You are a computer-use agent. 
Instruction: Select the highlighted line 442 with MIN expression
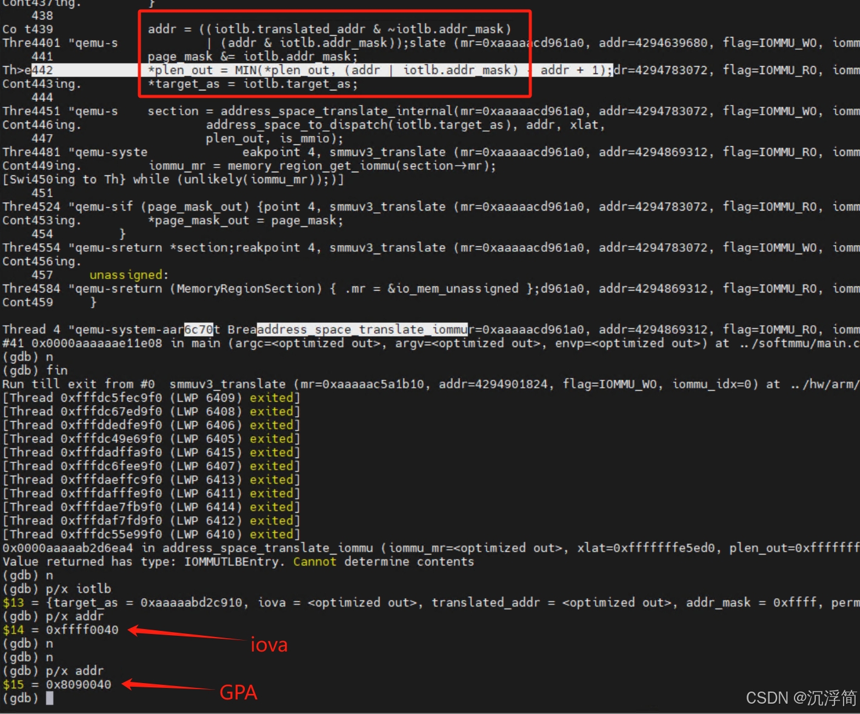pos(339,70)
